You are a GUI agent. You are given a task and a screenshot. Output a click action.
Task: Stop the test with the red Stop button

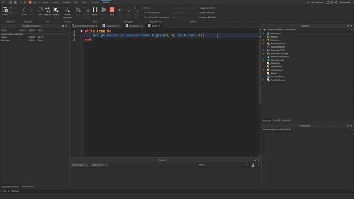click(x=112, y=9)
